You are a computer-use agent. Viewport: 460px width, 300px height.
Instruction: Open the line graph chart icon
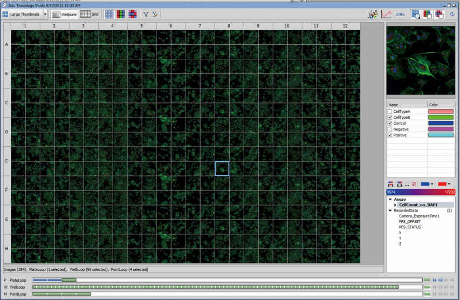(x=386, y=15)
